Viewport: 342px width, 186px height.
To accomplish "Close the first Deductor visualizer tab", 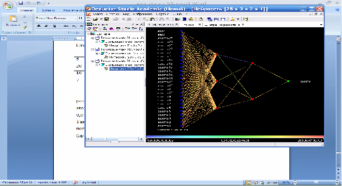I will tap(177, 25).
